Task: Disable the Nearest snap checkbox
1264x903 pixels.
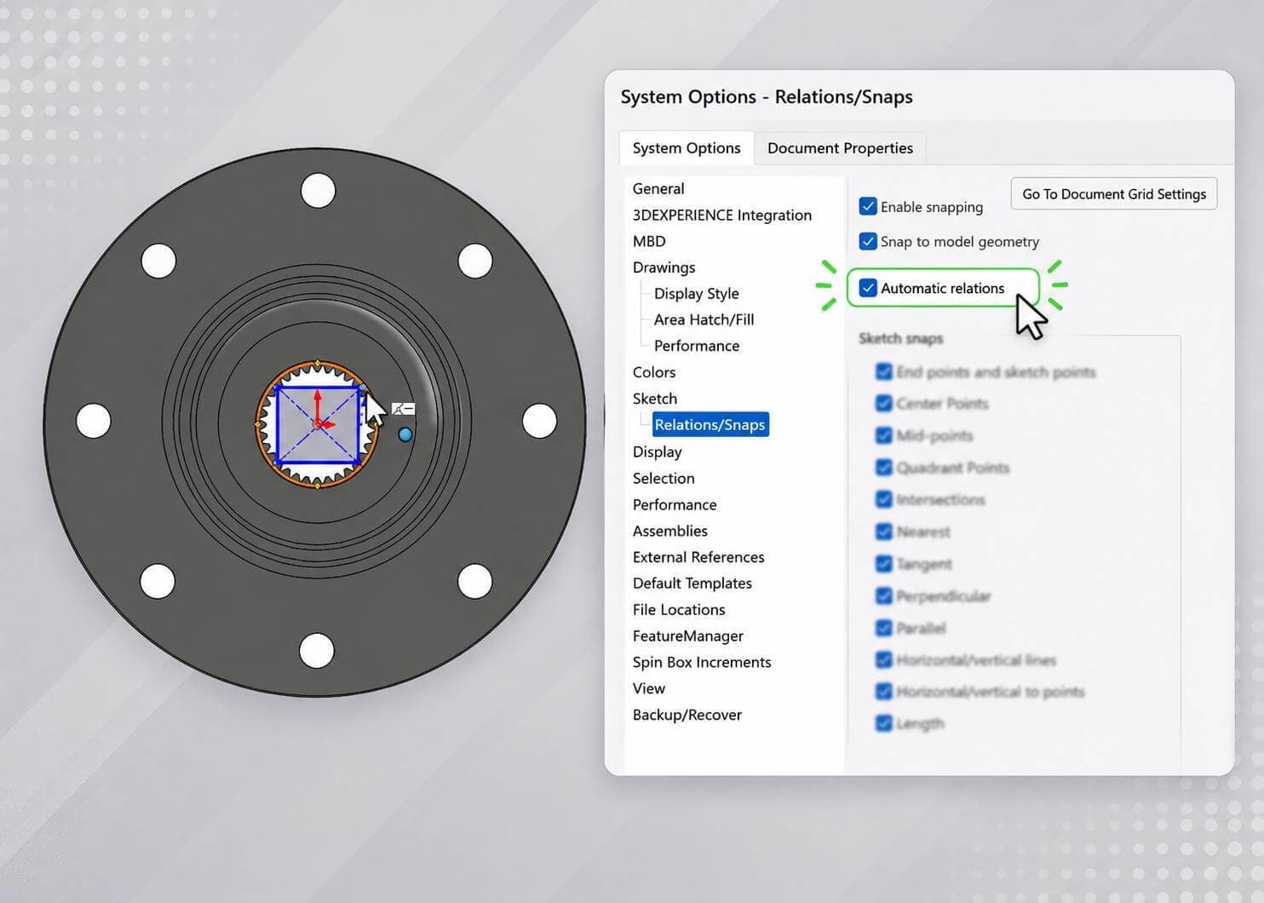Action: tap(883, 532)
